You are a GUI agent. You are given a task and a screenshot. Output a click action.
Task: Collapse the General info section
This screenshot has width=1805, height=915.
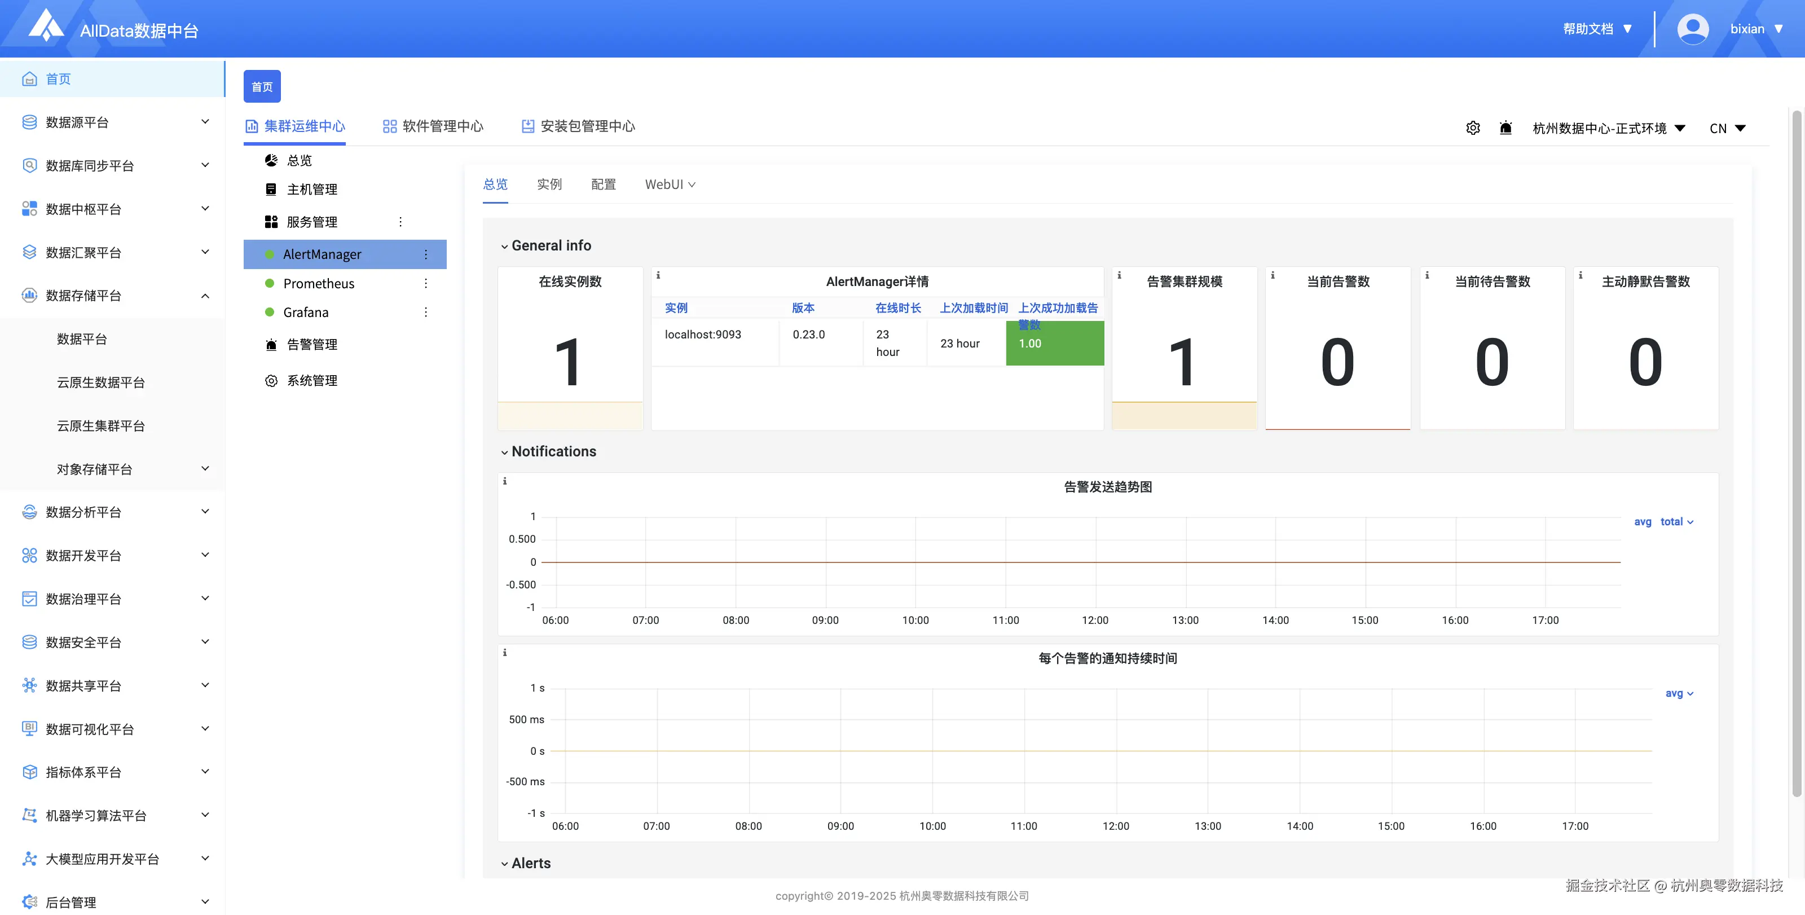tap(504, 246)
